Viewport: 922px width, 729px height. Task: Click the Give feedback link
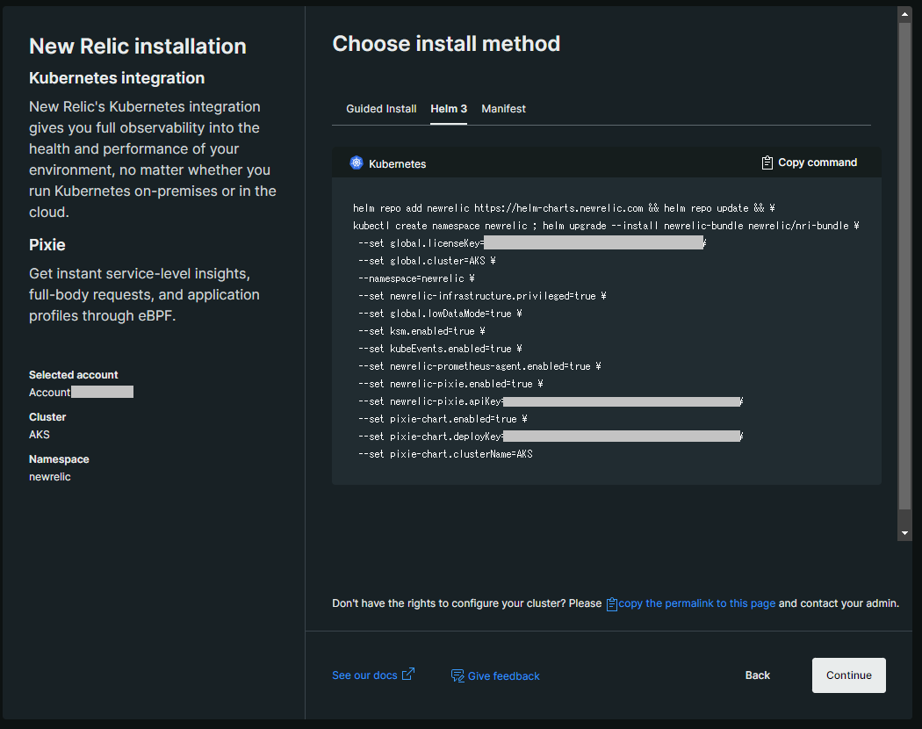(504, 676)
